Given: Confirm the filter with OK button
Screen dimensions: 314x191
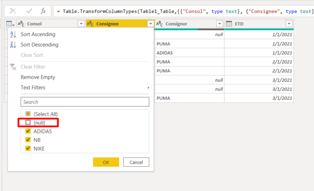Looking at the screenshot, I should [x=106, y=162].
